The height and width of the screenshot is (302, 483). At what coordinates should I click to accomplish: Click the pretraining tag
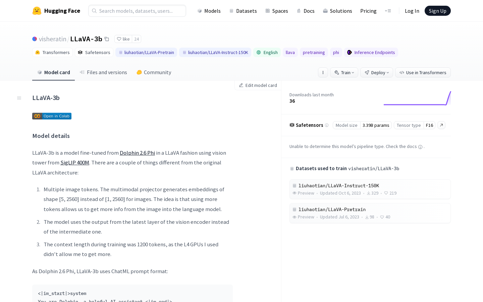[x=314, y=52]
